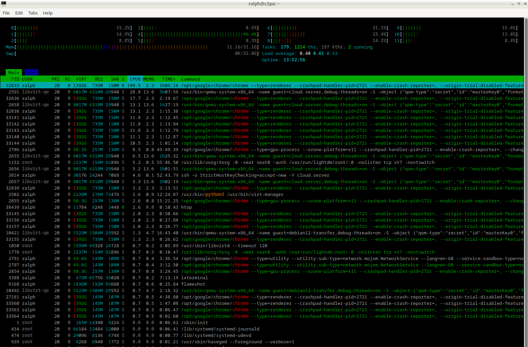Click the Command column header

[190, 79]
